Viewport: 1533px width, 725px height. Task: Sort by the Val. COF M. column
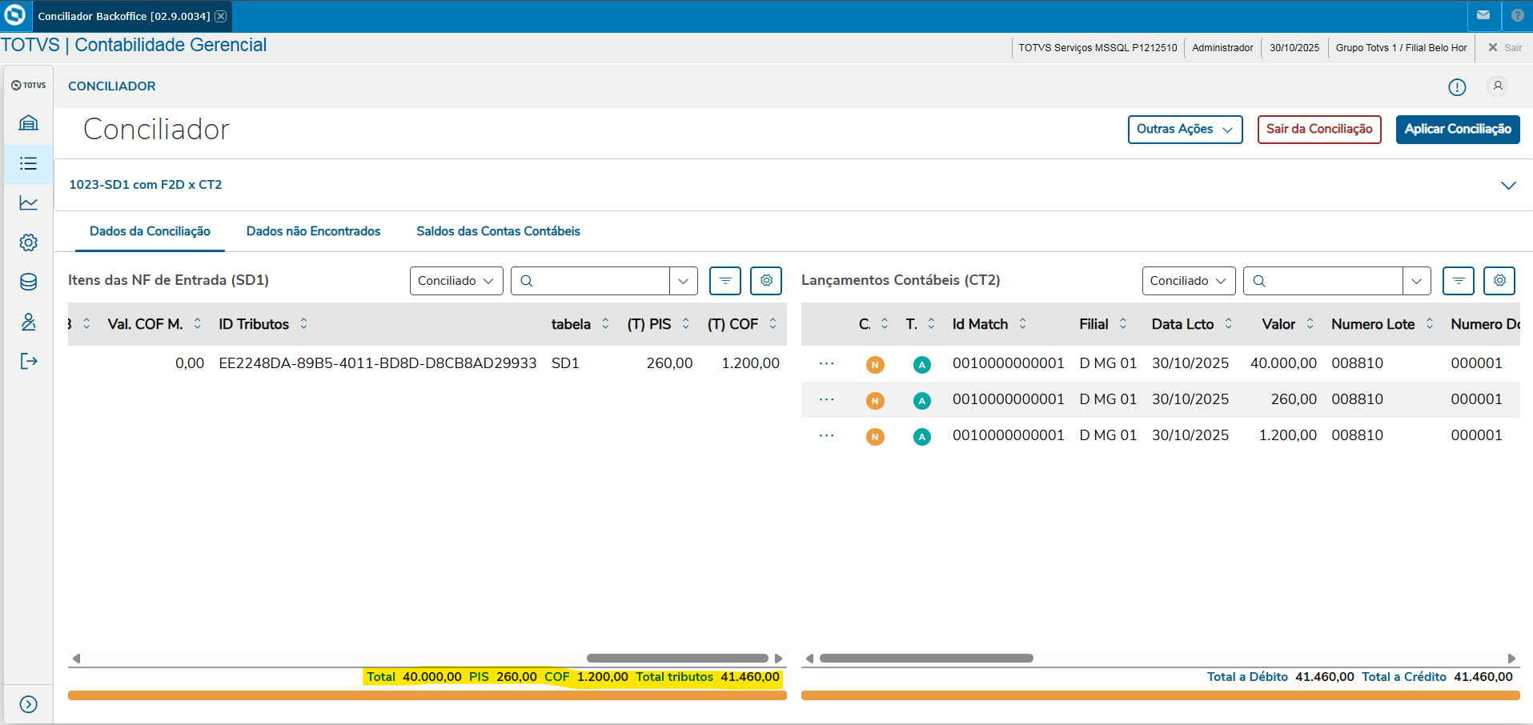coord(197,324)
